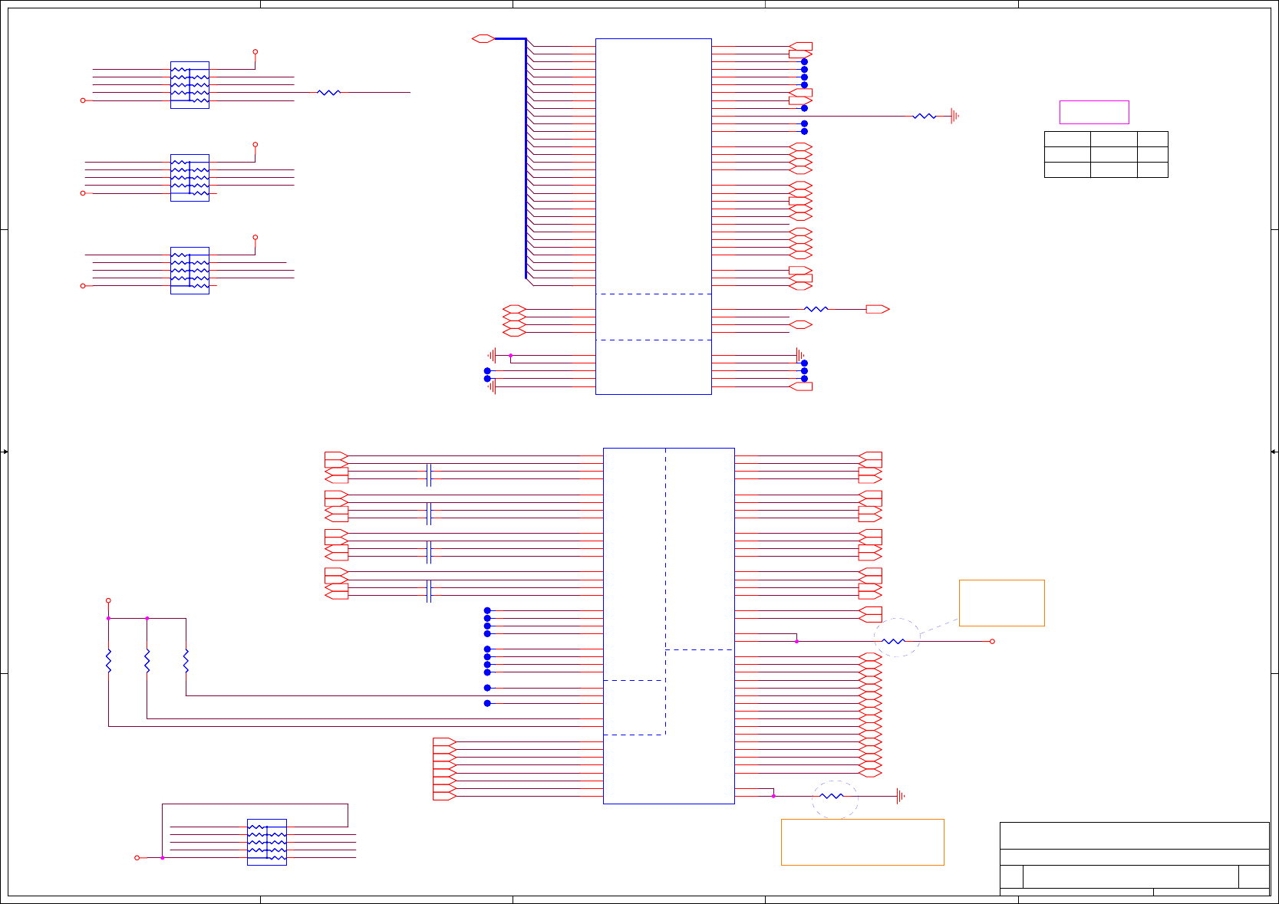Select resistor tied to ground beside upper IC
This screenshot has width=1279, height=904.
pos(924,117)
